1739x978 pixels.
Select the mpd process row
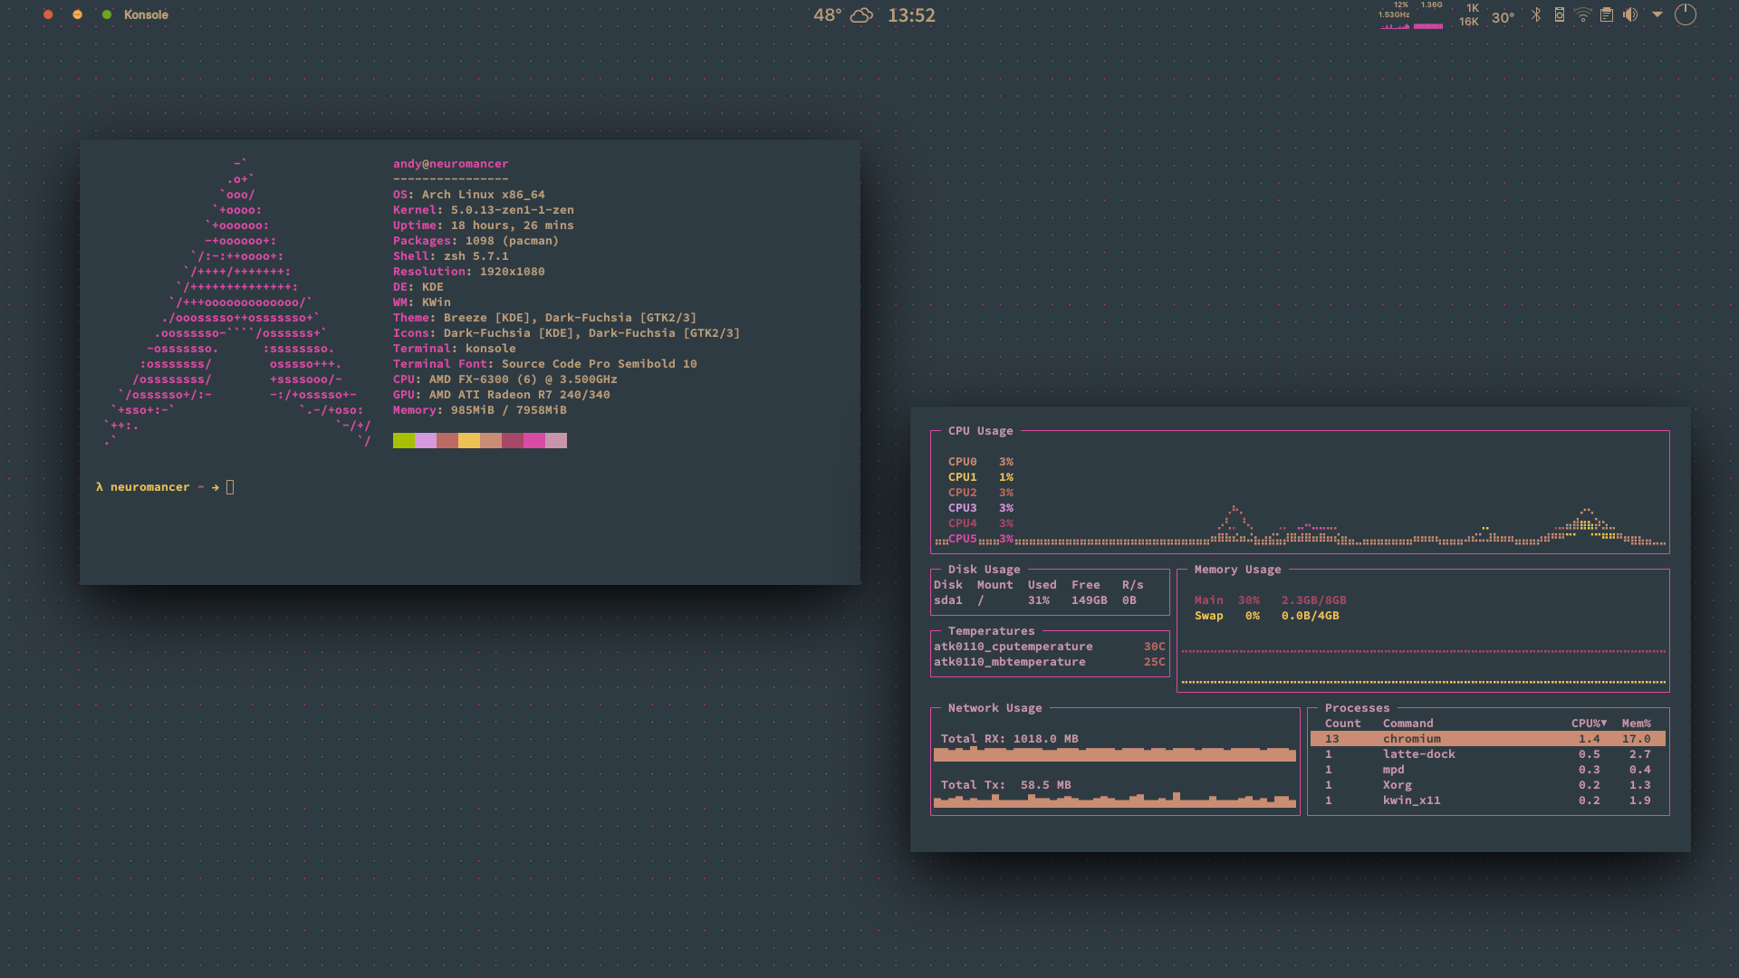pos(1487,770)
